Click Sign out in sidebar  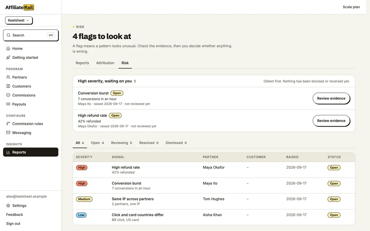point(13,223)
